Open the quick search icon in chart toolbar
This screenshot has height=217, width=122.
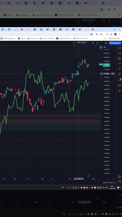(x=93, y=43)
